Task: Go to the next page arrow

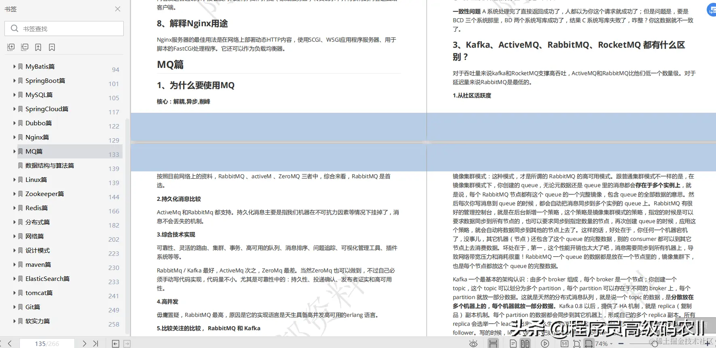Action: [x=84, y=344]
